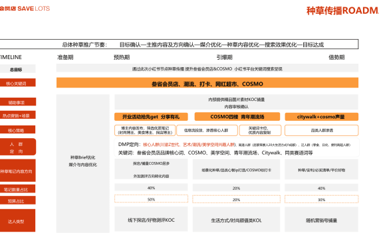Click the '总体种草推广节奏' overview box
The image size is (379, 239).
(179, 44)
